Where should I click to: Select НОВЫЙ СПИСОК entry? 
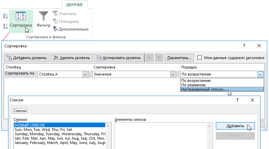tap(60, 125)
